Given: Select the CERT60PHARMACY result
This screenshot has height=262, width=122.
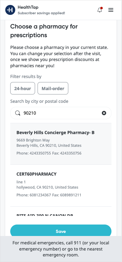Looking at the screenshot, I should [x=61, y=186].
